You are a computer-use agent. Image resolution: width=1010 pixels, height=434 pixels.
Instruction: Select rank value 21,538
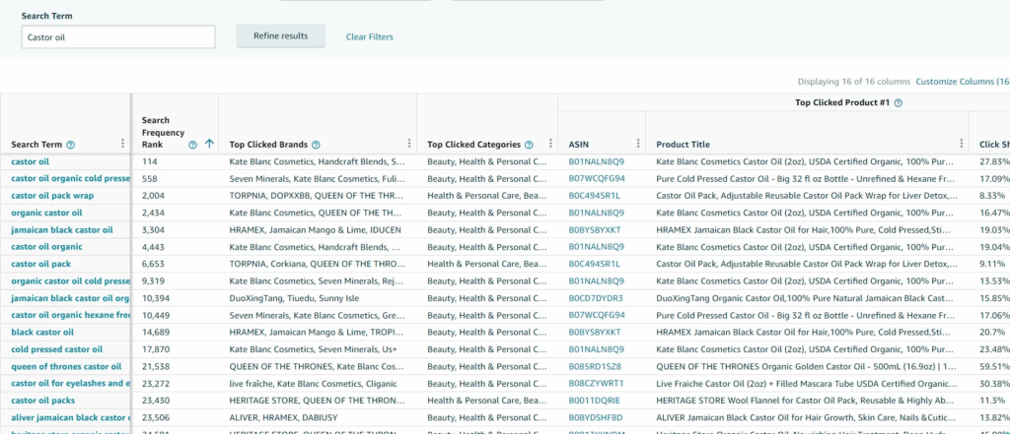click(155, 366)
